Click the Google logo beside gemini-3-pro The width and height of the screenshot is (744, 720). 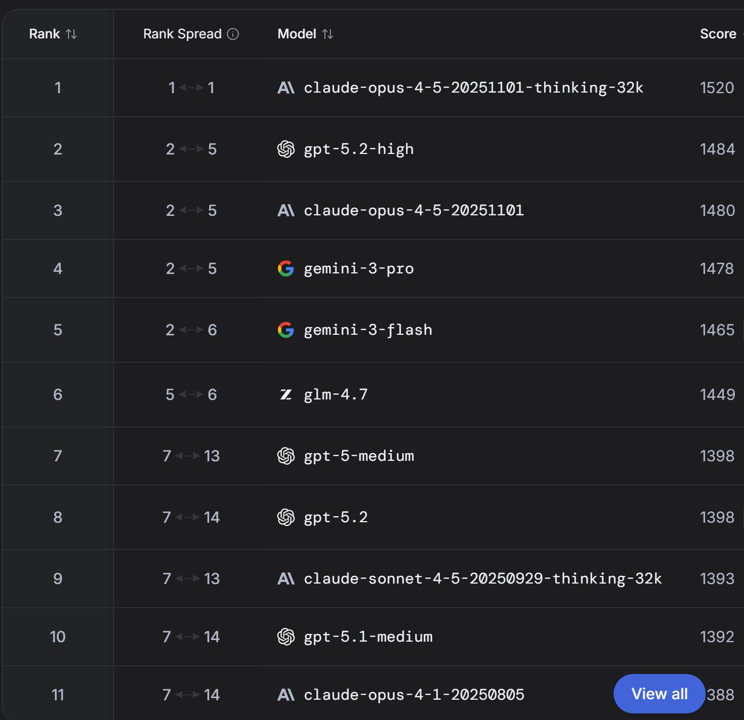286,268
